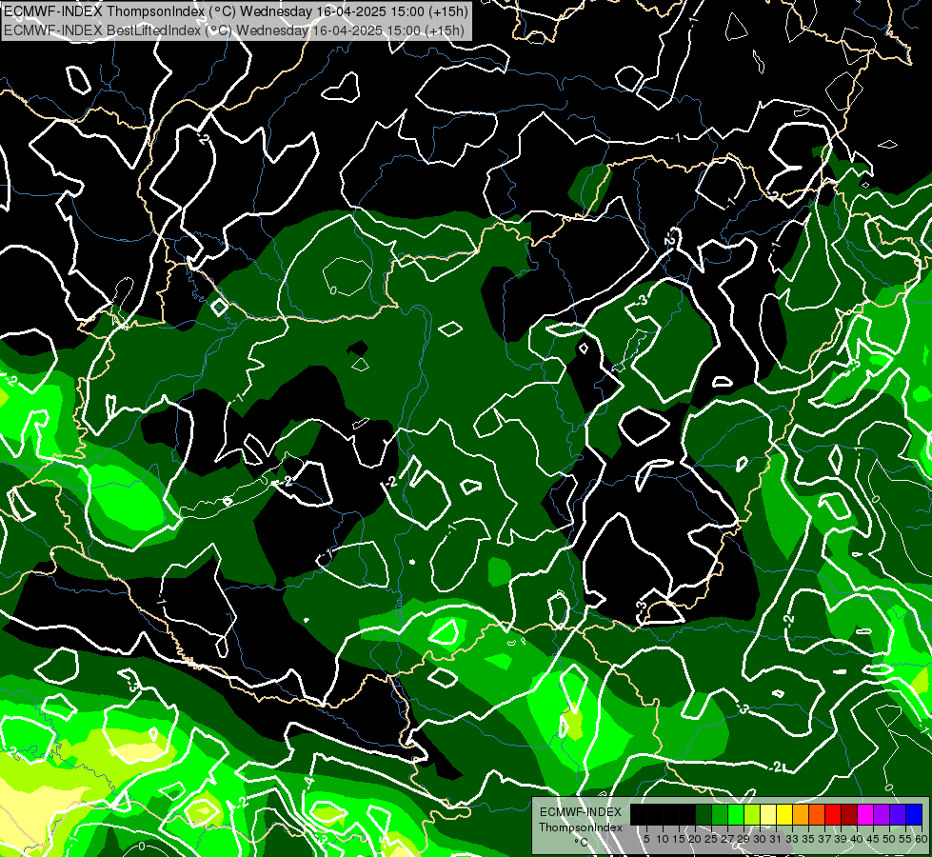Click the °C unit label in the legend

582,843
